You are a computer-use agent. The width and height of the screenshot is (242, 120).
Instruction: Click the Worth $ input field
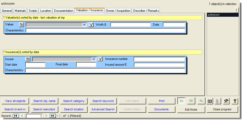point(130,25)
